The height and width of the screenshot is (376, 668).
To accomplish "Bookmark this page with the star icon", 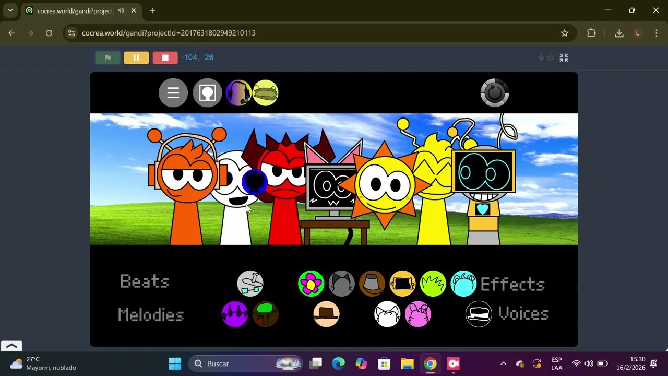I will click(x=565, y=33).
